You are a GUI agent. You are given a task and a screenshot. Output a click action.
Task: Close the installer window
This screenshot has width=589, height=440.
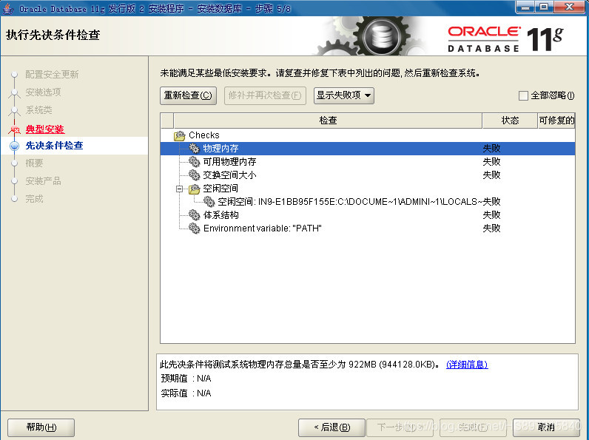(x=570, y=7)
